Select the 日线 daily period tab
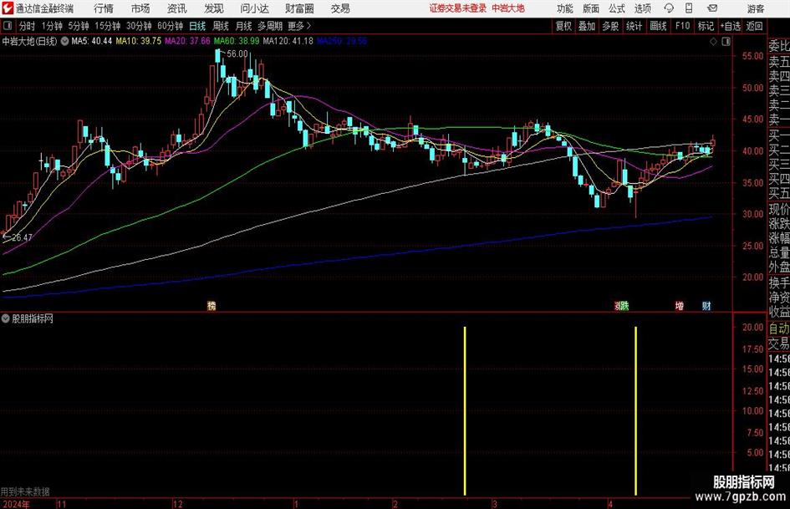Screen dimensions: 790x509 [x=197, y=26]
